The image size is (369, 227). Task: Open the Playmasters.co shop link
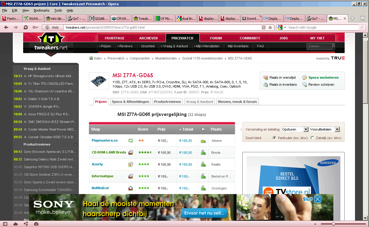[x=105, y=140]
